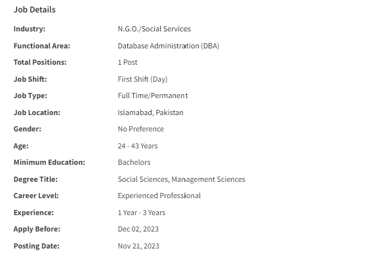This screenshot has width=368, height=257.
Task: Click 1 Year - 3 Years experience value
Action: tap(142, 213)
